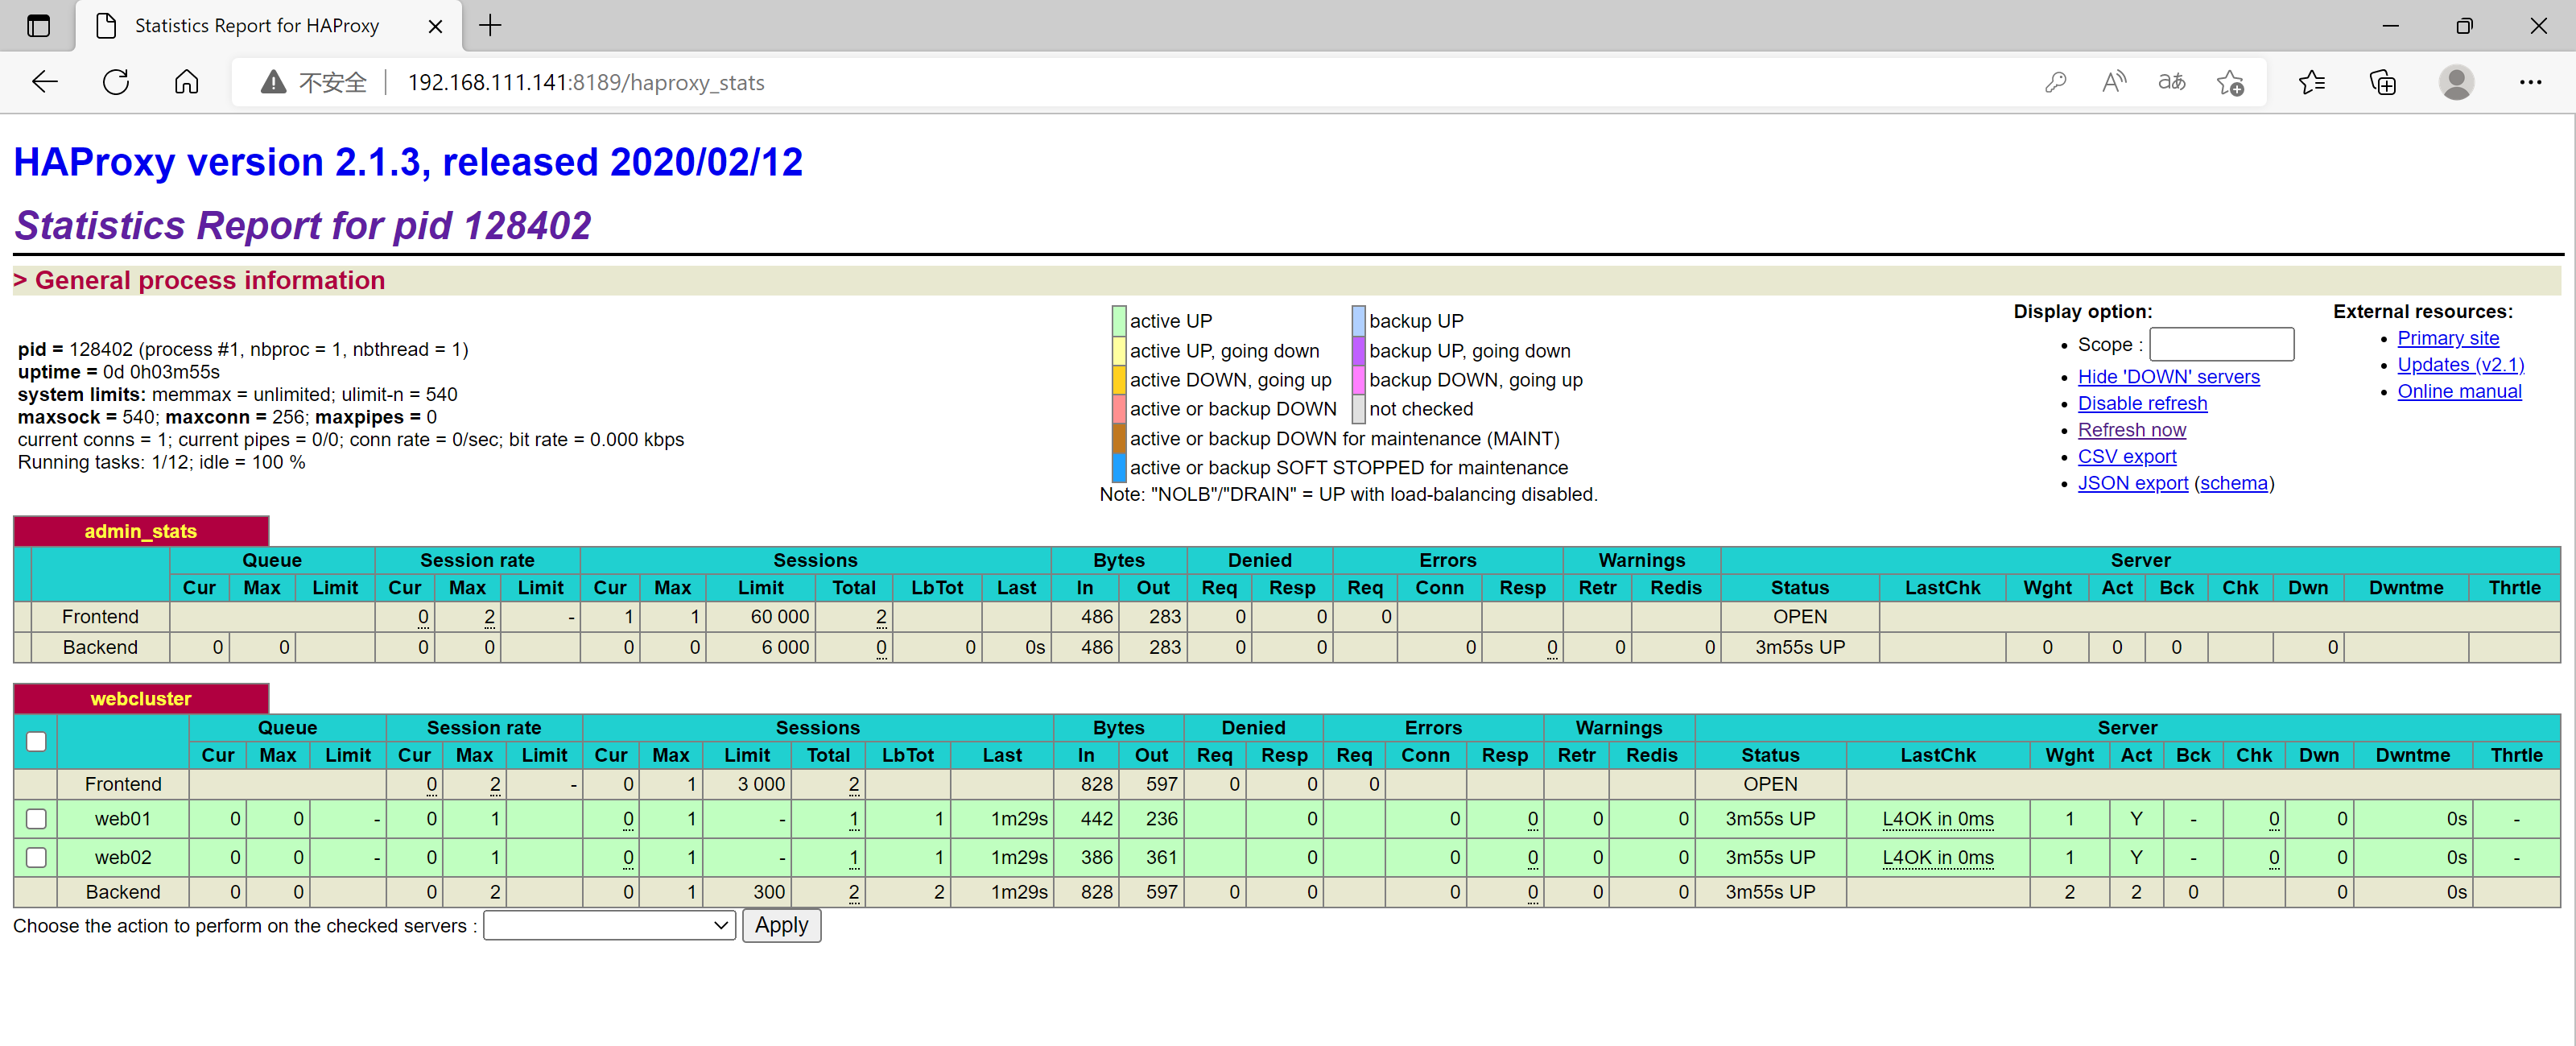This screenshot has height=1046, width=2576.
Task: Reload the HAProxy stats page
Action: (x=116, y=82)
